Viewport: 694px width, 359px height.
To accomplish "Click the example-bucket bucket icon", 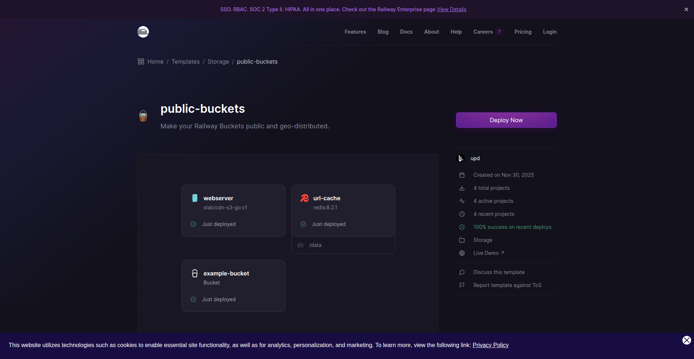I will (x=195, y=273).
